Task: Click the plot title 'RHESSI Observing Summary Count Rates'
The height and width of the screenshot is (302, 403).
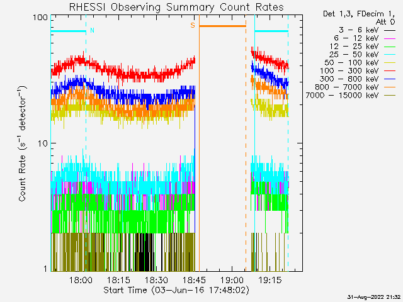Action: coord(176,7)
